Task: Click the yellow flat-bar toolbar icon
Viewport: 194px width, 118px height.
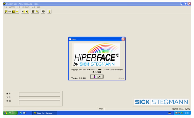Action: click(x=17, y=12)
